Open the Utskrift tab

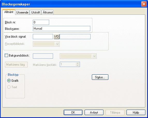(x=35, y=12)
